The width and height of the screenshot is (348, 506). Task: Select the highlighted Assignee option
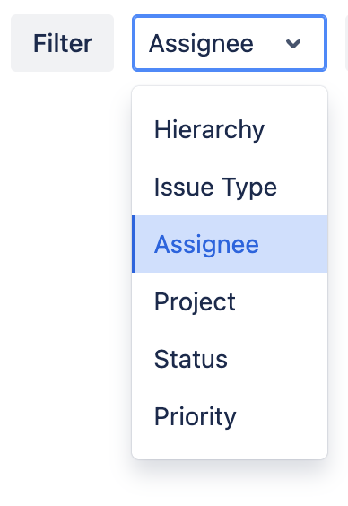tap(230, 244)
